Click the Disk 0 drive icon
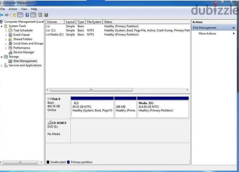The height and width of the screenshot is (172, 239). tap(50, 99)
